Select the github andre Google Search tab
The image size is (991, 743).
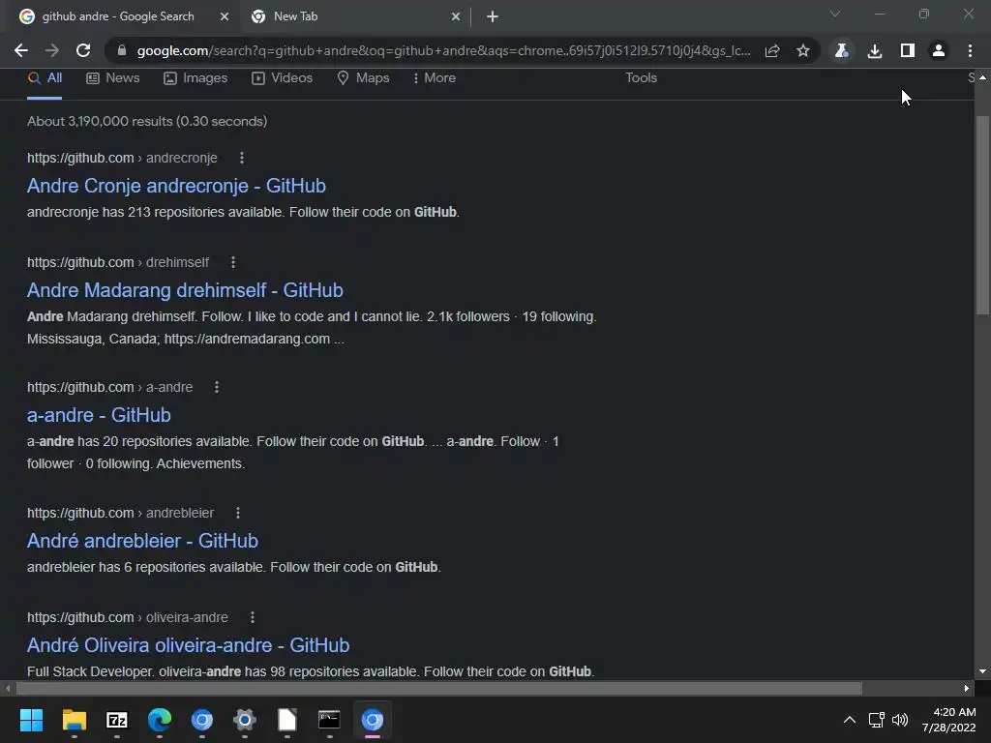(124, 16)
